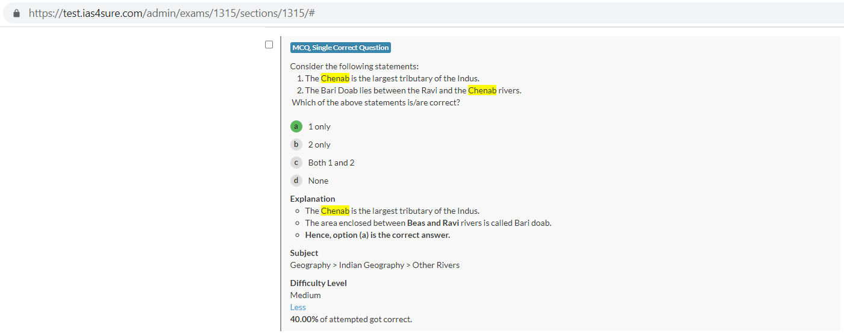
Task: Click the "Hence, option (a)" conclusion line
Action: 377,235
